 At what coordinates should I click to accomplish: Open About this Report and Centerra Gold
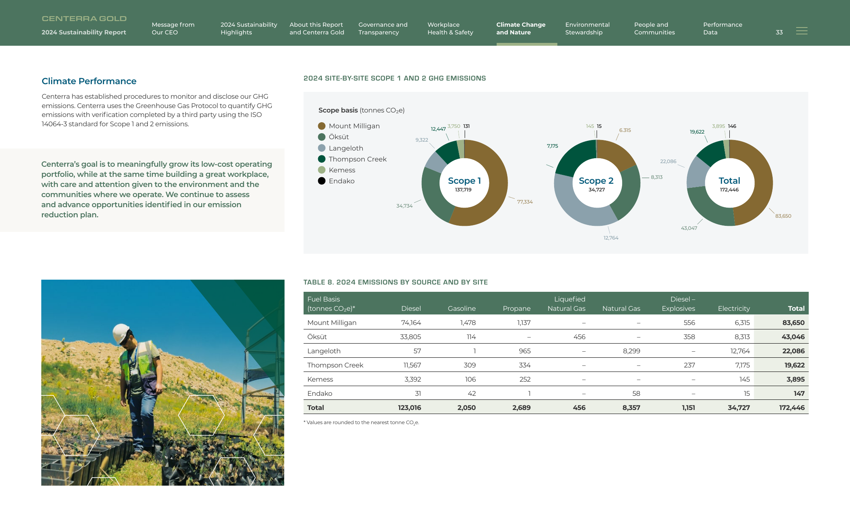317,28
